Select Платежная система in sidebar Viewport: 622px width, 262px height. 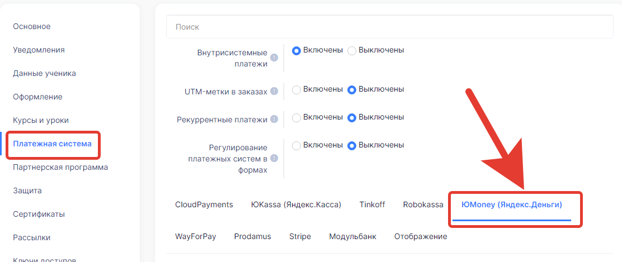[53, 144]
